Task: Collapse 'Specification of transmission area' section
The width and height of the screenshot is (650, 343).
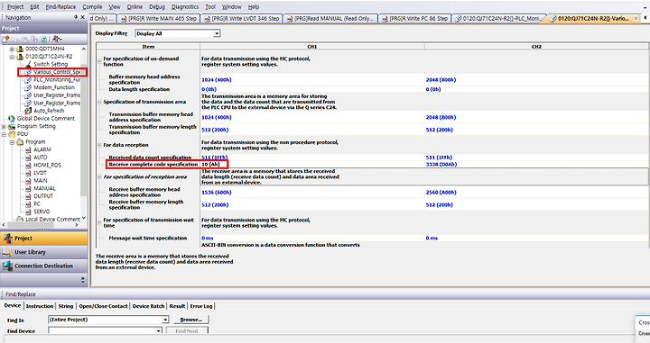Action: pos(99,102)
